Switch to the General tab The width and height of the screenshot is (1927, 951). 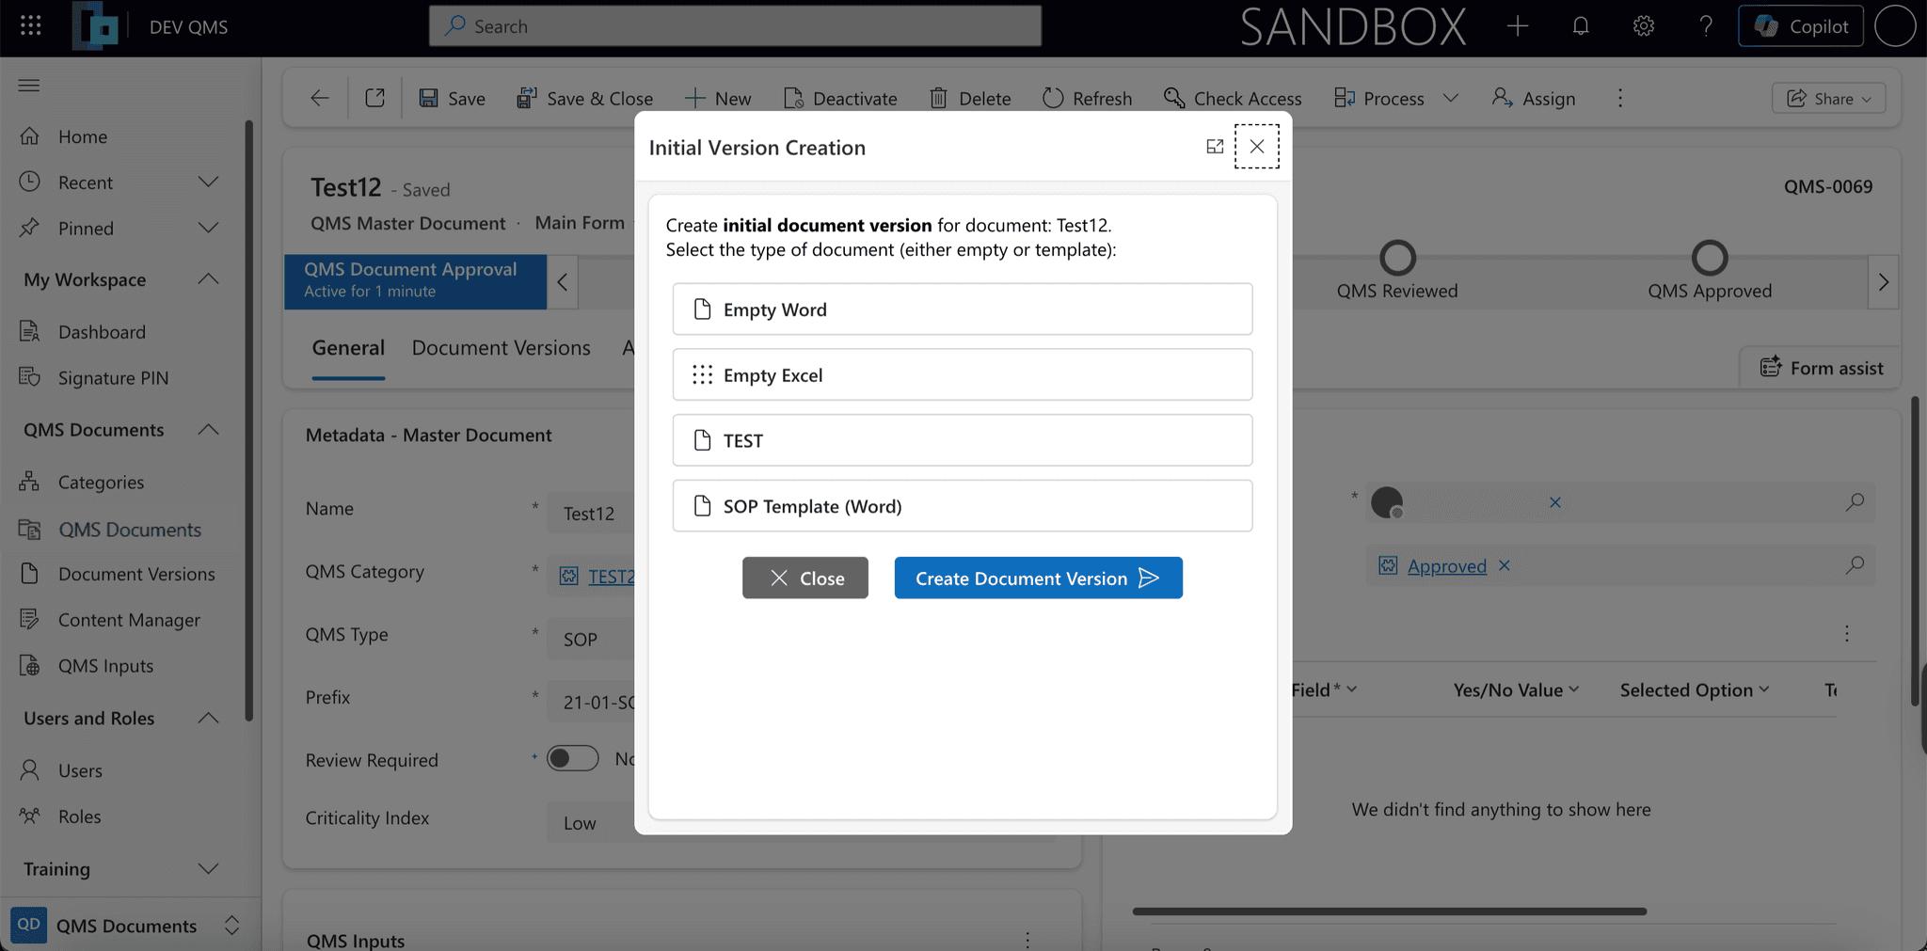click(x=348, y=348)
